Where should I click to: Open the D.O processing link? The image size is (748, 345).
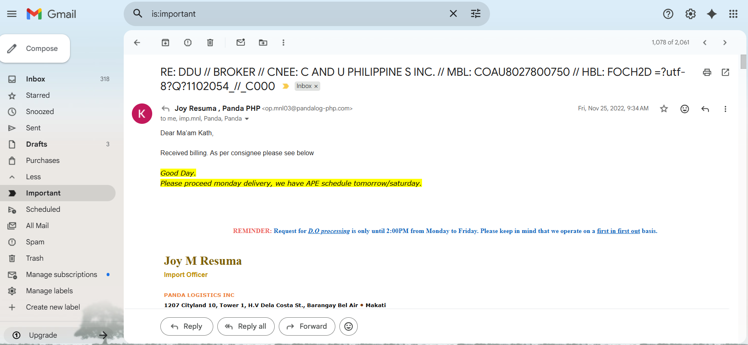coord(328,231)
